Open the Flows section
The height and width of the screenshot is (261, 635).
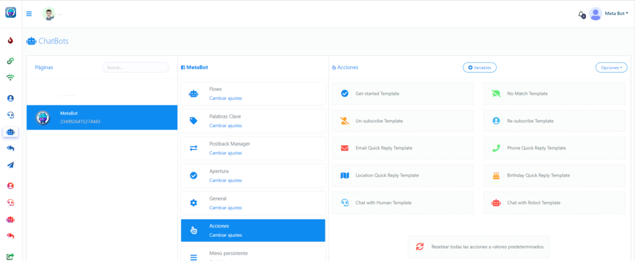coord(253,94)
